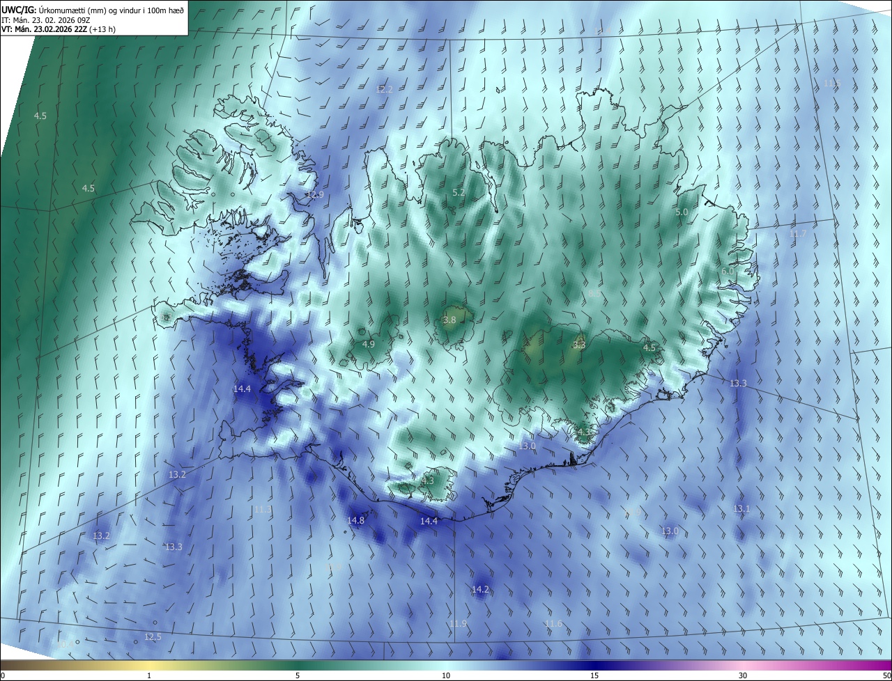The image size is (892, 681).
Task: Click the 5 tick on colour scale
Action: (x=298, y=675)
